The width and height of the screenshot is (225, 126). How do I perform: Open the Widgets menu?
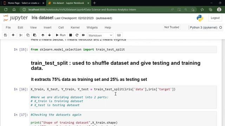(92, 27)
